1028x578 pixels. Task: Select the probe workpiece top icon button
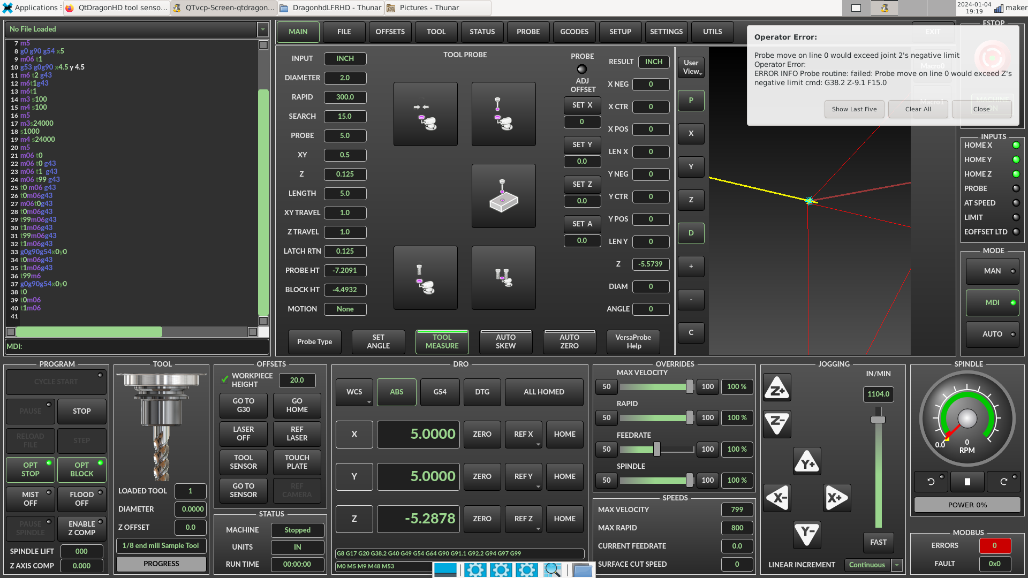(503, 196)
